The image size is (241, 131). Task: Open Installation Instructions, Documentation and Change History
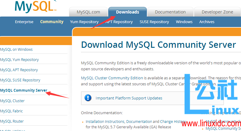136,122
